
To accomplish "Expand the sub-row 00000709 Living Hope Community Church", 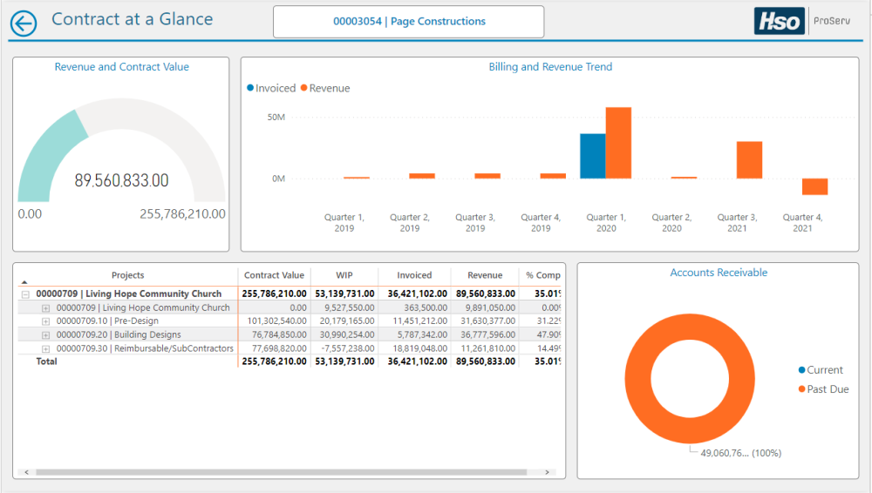I will tap(45, 308).
